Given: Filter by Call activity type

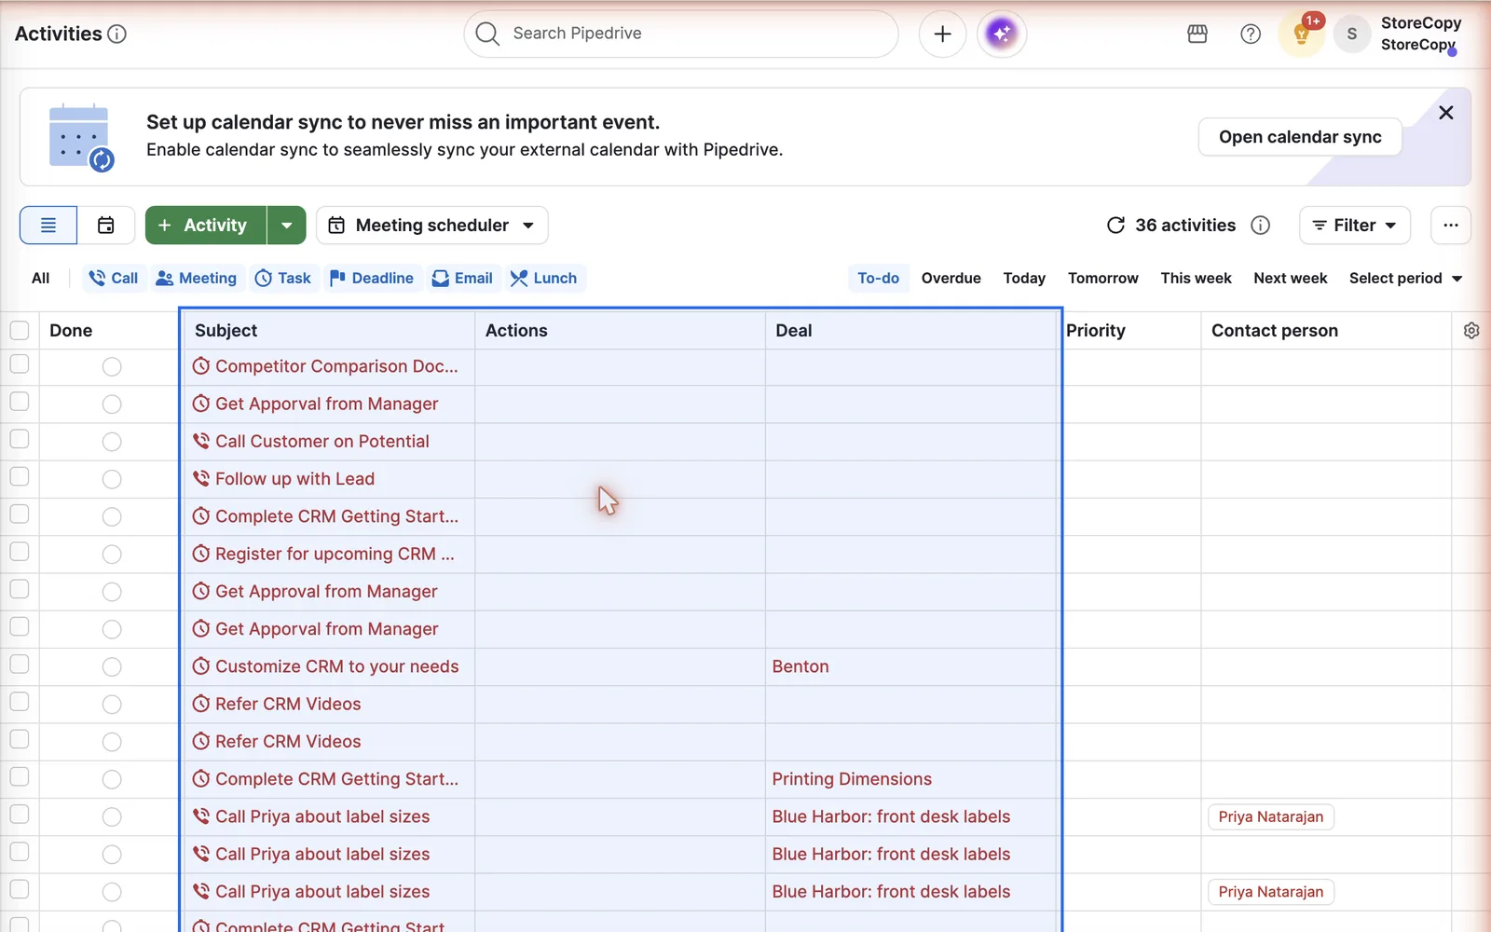Looking at the screenshot, I should (x=114, y=278).
